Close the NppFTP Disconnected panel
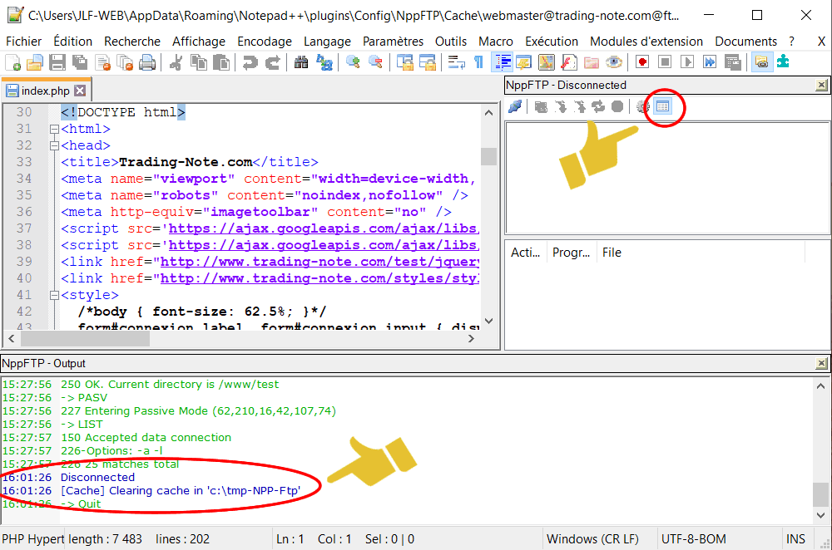 [x=821, y=85]
